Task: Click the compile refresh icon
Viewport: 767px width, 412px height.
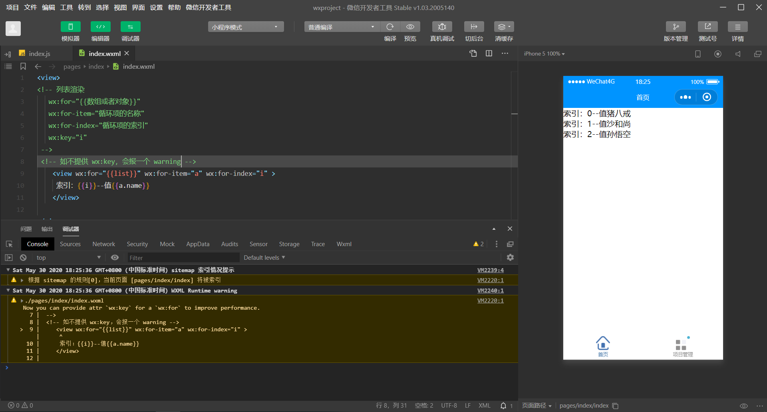Action: pyautogui.click(x=390, y=27)
